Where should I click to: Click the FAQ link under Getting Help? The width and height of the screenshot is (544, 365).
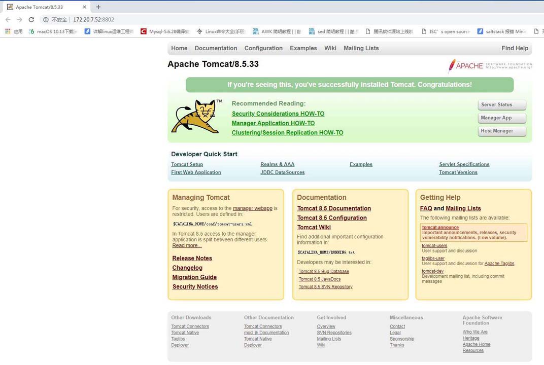[426, 208]
